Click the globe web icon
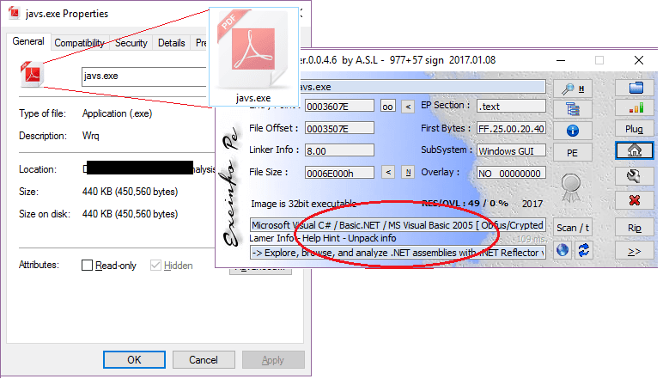 [563, 250]
